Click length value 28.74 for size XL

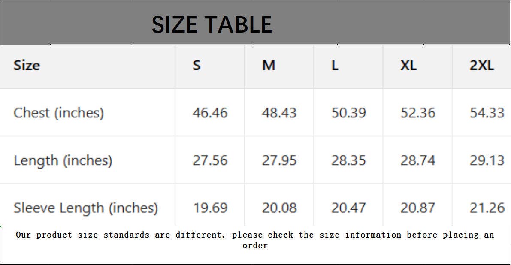(418, 160)
